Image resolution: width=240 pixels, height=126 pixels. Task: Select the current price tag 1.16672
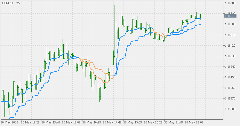(x=230, y=16)
